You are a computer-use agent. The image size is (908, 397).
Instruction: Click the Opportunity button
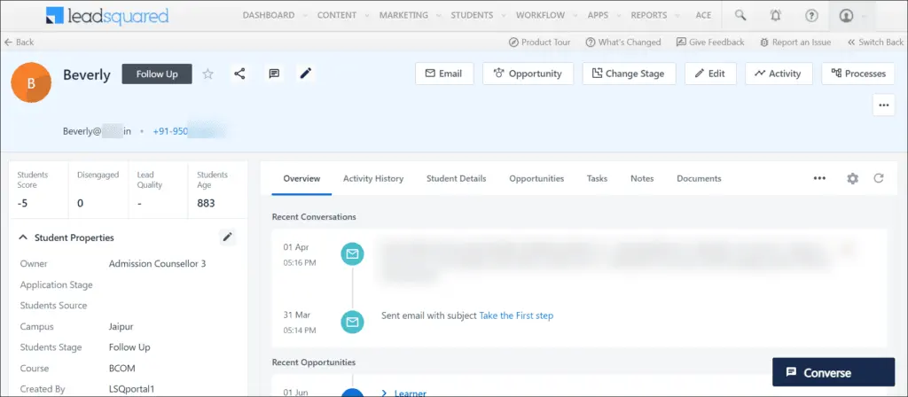(x=528, y=74)
